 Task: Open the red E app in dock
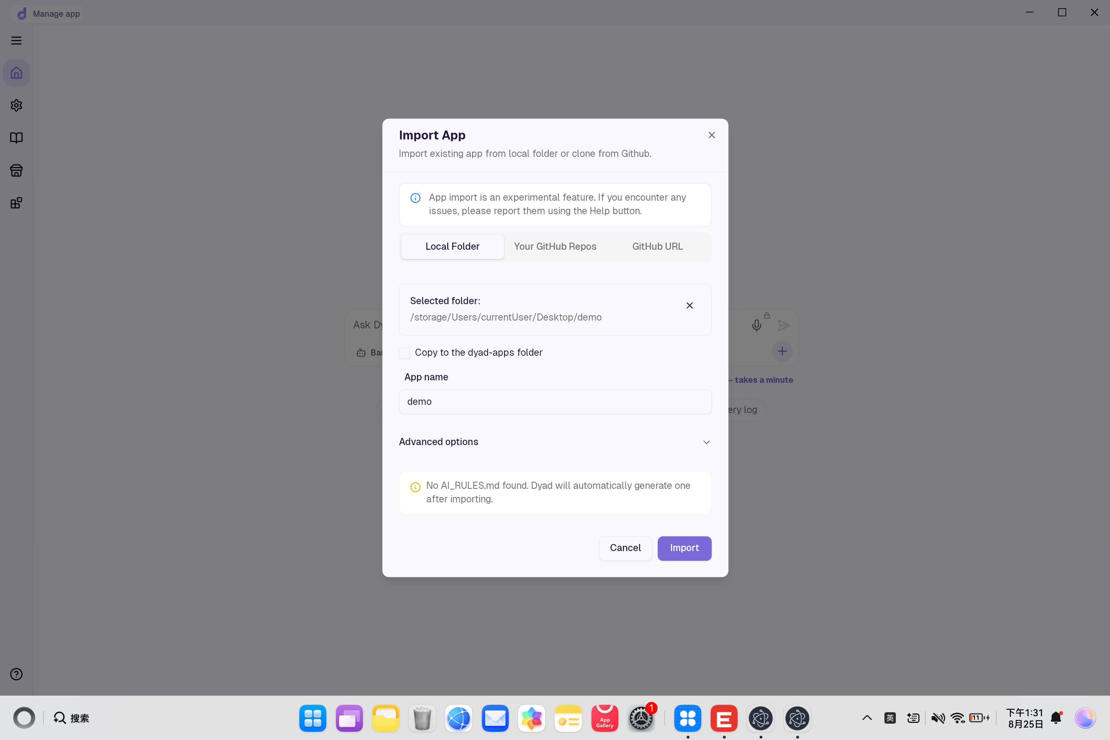tap(724, 718)
